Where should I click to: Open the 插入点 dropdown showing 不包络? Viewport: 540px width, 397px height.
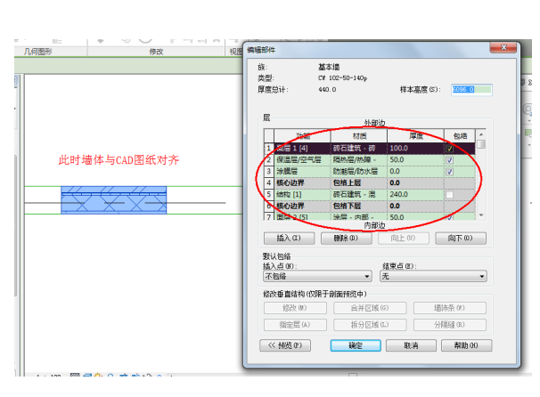pyautogui.click(x=317, y=277)
